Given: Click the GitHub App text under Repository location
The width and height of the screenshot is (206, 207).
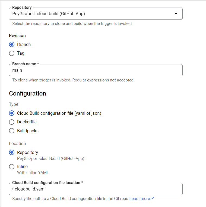Looking at the screenshot, I should pyautogui.click(x=73, y=159).
